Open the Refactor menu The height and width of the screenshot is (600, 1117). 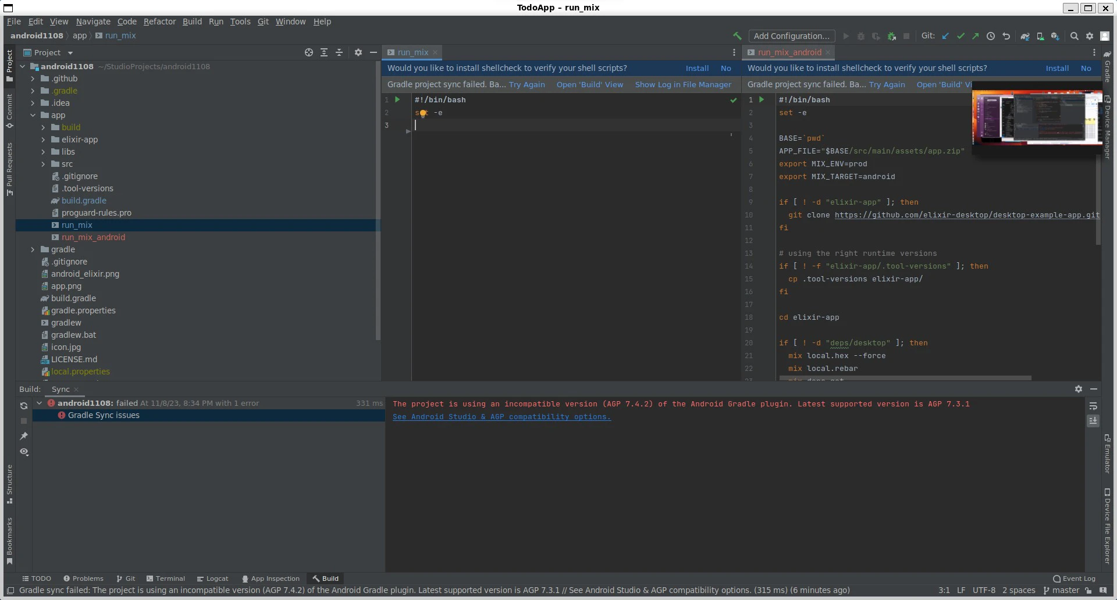coord(159,22)
